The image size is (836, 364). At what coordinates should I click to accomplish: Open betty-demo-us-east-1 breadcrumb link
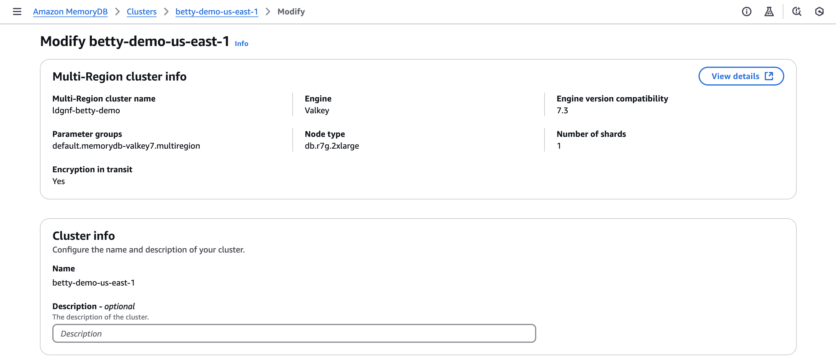(x=216, y=12)
